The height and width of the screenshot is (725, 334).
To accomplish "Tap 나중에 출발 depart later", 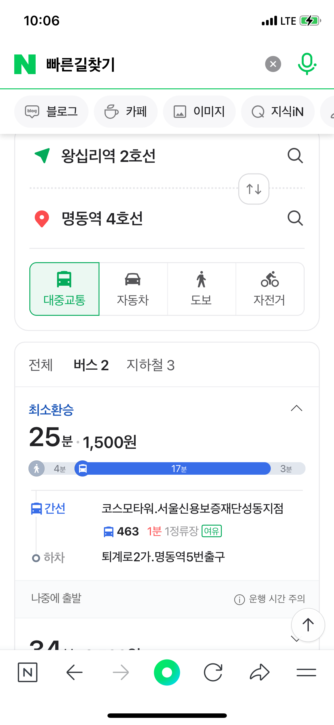I will tap(56, 598).
